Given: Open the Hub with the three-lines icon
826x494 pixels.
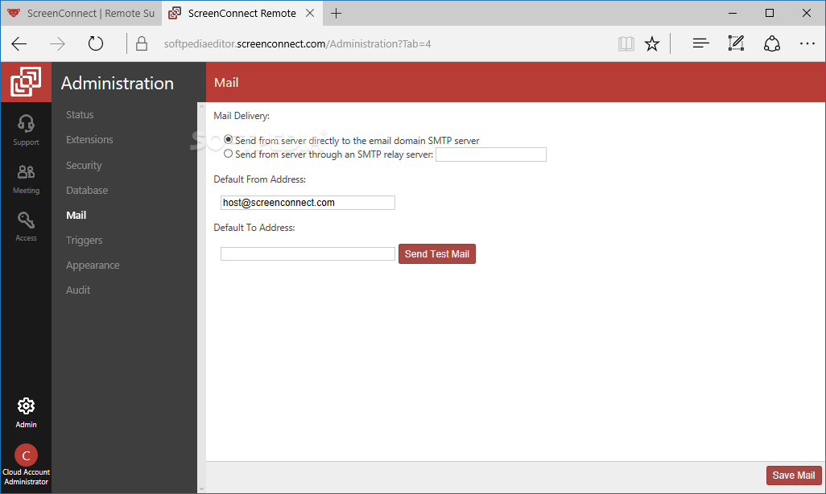Looking at the screenshot, I should click(x=700, y=43).
